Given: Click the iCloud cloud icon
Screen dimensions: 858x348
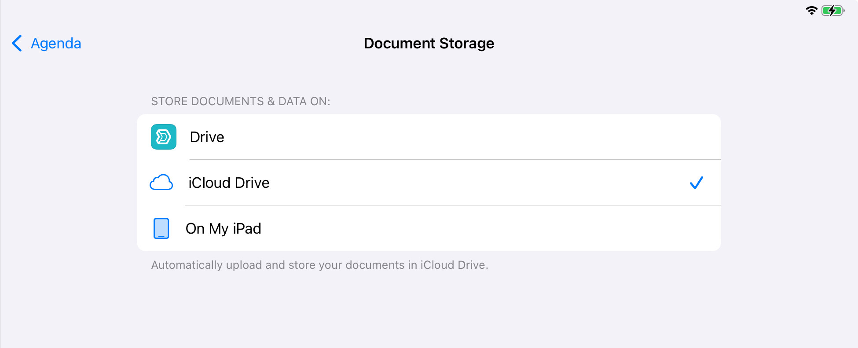Looking at the screenshot, I should tap(161, 182).
